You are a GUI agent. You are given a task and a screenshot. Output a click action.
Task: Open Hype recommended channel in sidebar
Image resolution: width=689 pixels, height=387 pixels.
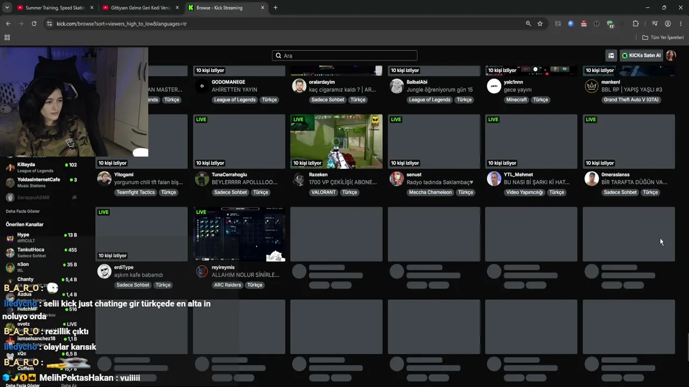point(41,238)
